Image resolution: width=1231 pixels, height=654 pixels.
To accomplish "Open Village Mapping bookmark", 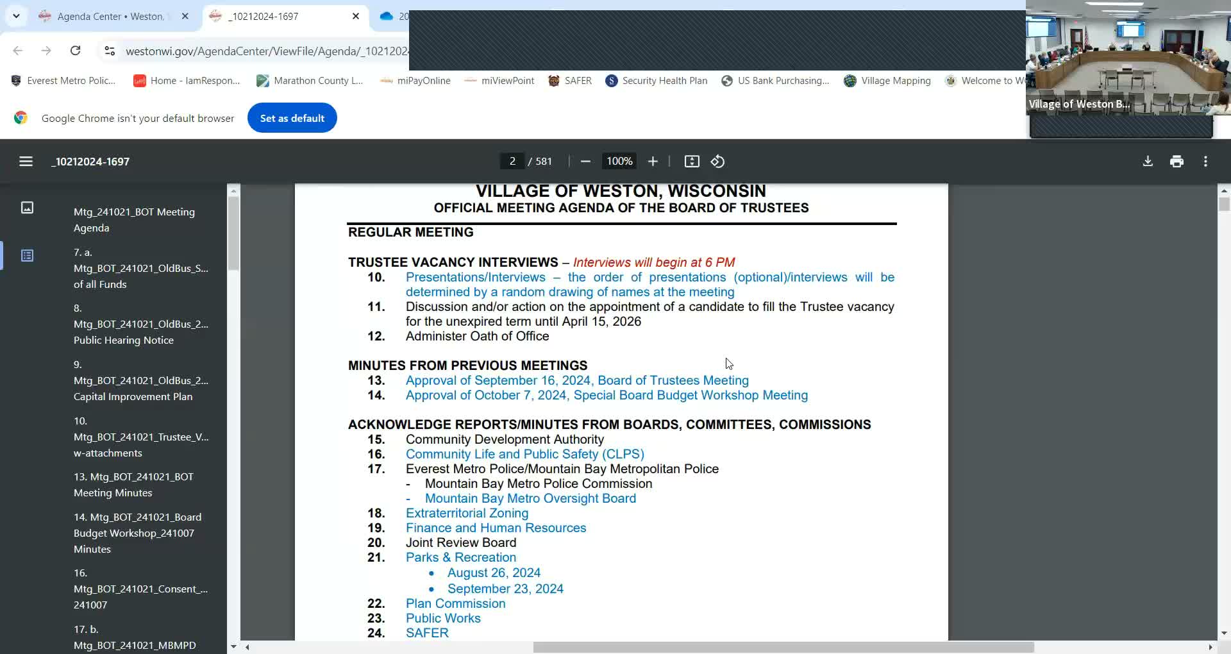I will (887, 81).
